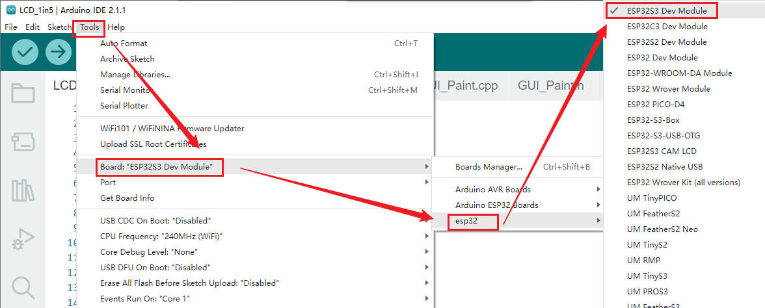This screenshot has height=308, width=765.
Task: Open the Search magnifier sidebar icon
Action: [23, 287]
